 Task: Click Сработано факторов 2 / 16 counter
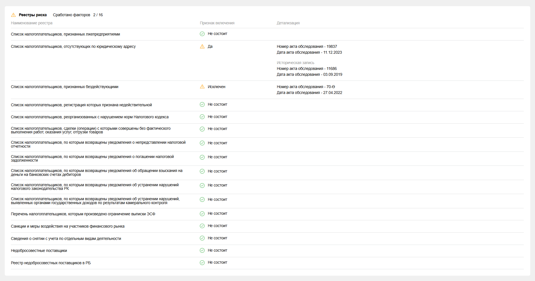[78, 15]
